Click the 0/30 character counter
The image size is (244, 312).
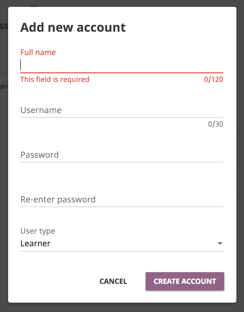click(x=215, y=124)
